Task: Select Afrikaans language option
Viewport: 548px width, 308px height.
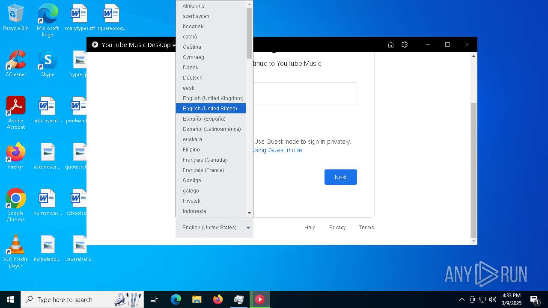Action: click(211, 6)
